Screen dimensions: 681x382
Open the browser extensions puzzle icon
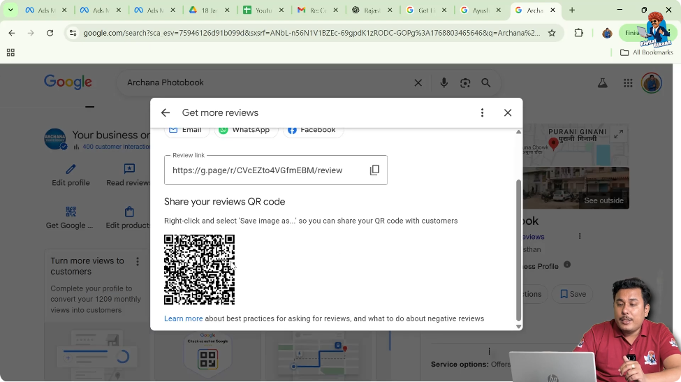(x=578, y=33)
